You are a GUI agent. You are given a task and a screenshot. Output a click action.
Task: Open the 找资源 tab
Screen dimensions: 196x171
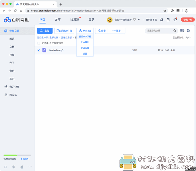pos(75,20)
